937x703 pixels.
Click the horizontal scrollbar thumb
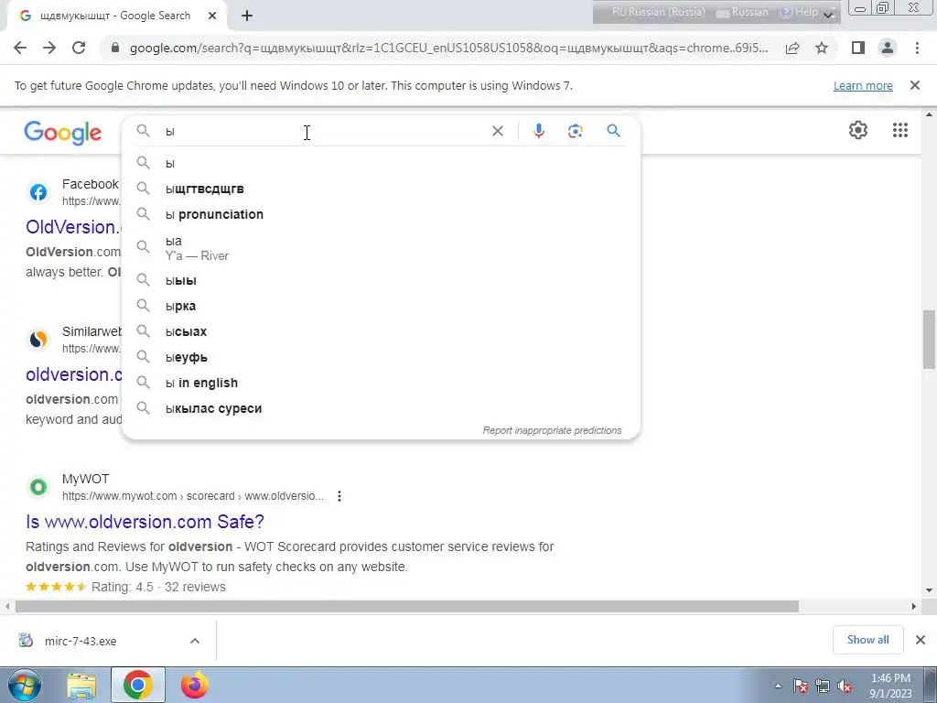[x=407, y=606]
